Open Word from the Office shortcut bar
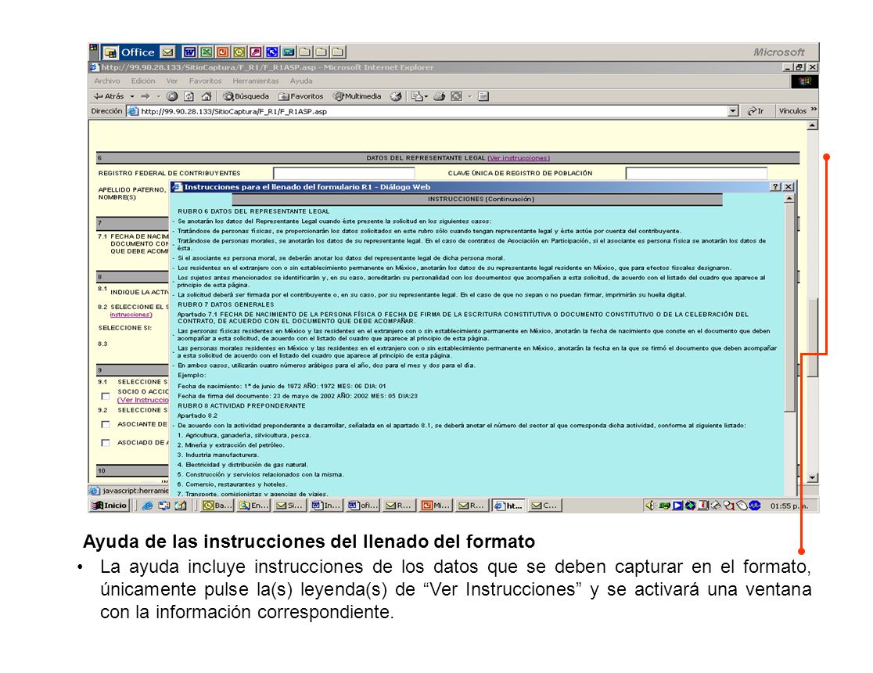This screenshot has width=873, height=673. point(189,52)
